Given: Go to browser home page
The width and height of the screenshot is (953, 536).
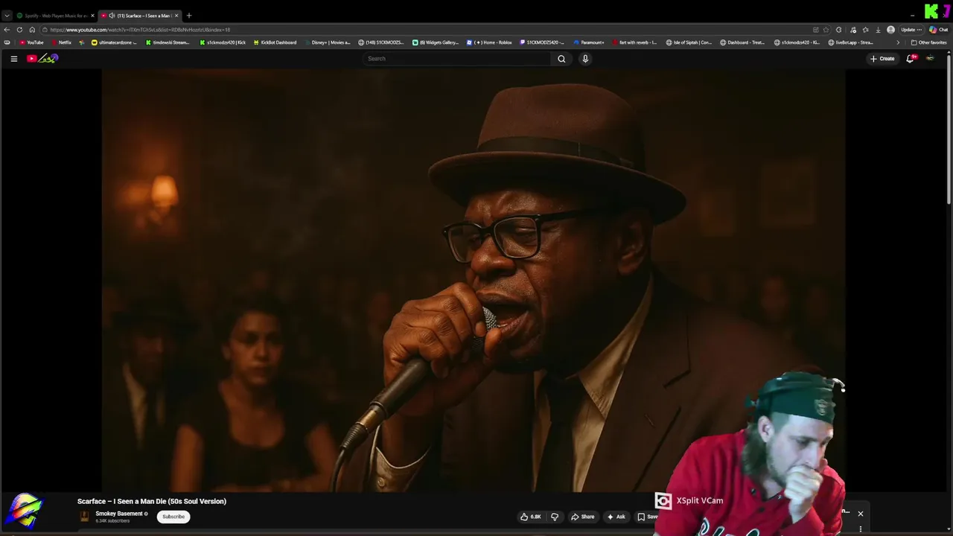Looking at the screenshot, I should (32, 30).
